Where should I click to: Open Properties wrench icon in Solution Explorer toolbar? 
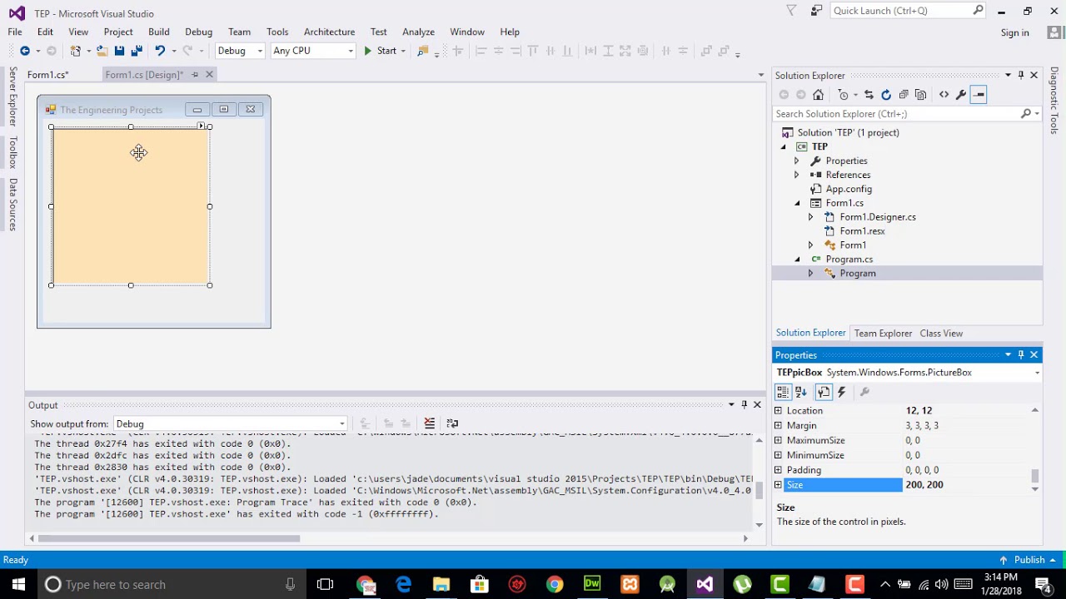(961, 95)
